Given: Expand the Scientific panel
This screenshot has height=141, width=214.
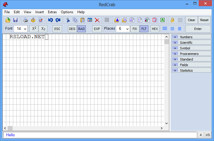Looking at the screenshot, I should [191, 42].
